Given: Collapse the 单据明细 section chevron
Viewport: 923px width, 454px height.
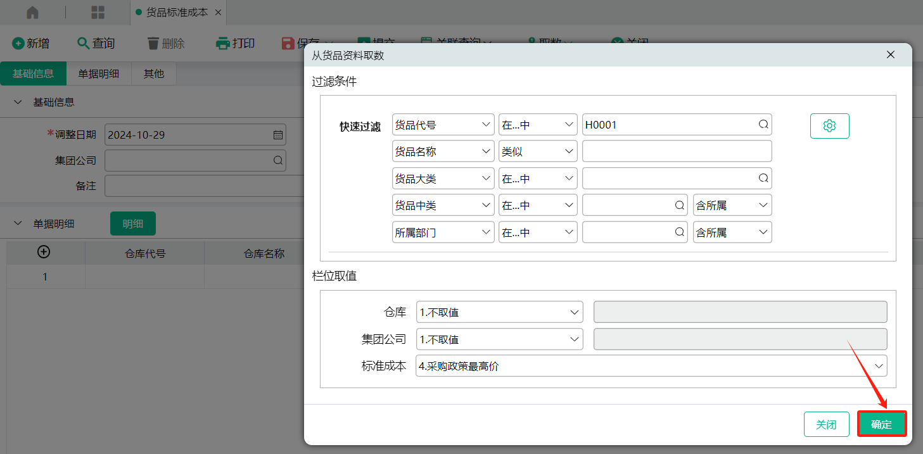Looking at the screenshot, I should pos(18,224).
